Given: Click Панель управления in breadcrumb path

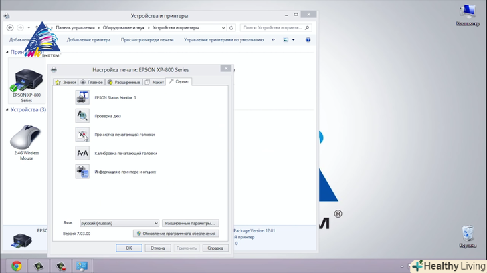Looking at the screenshot, I should point(75,28).
